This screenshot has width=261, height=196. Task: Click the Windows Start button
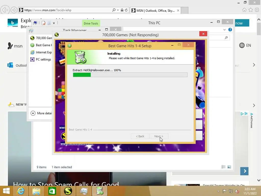click(x=6, y=191)
